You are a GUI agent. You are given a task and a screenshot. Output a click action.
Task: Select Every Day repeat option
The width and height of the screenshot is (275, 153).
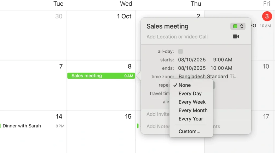[x=190, y=94]
